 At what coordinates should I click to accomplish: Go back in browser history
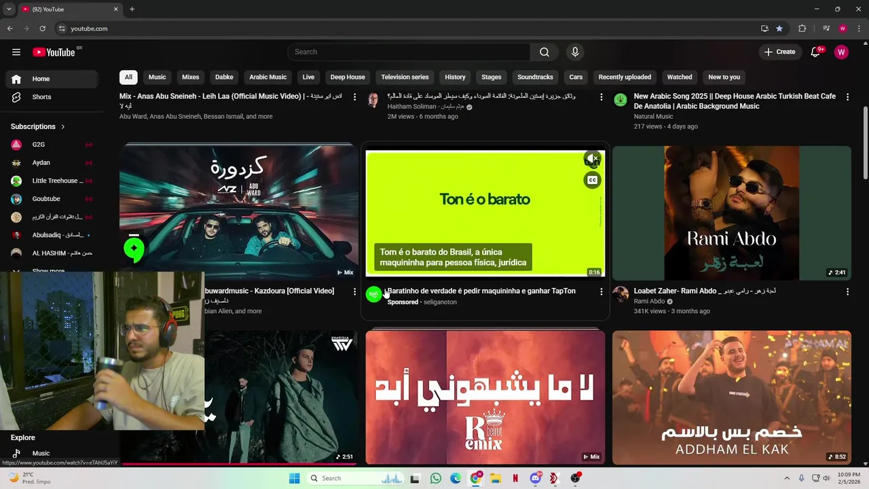(x=10, y=29)
